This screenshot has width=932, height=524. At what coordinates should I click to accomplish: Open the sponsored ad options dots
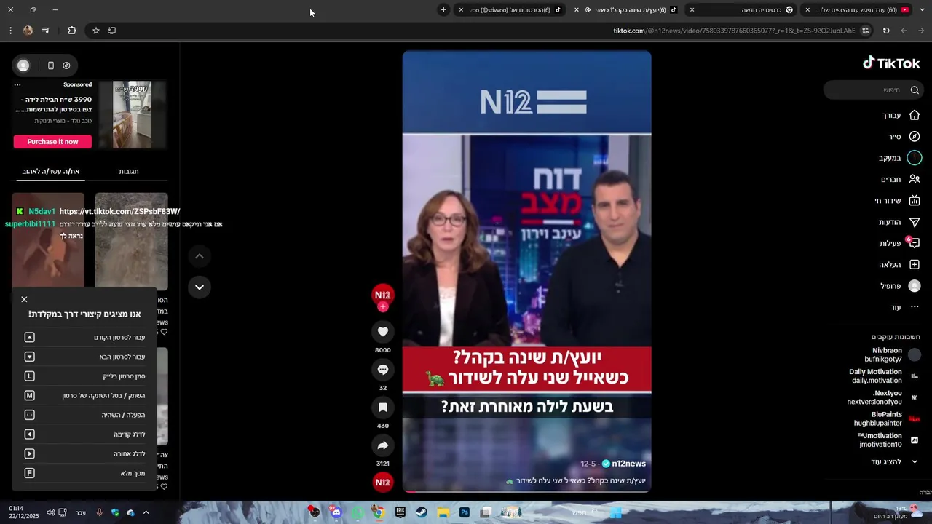click(x=17, y=84)
